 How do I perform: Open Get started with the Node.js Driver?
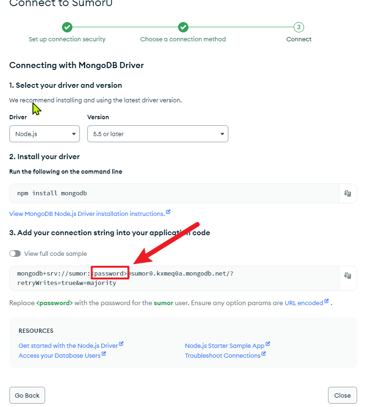click(x=70, y=346)
